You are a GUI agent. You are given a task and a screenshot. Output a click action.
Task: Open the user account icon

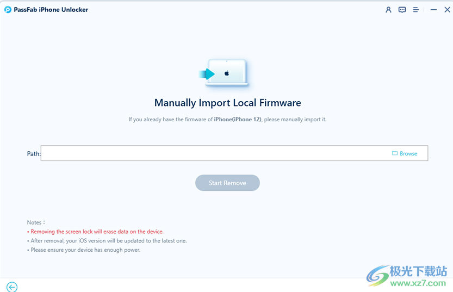[x=388, y=10]
